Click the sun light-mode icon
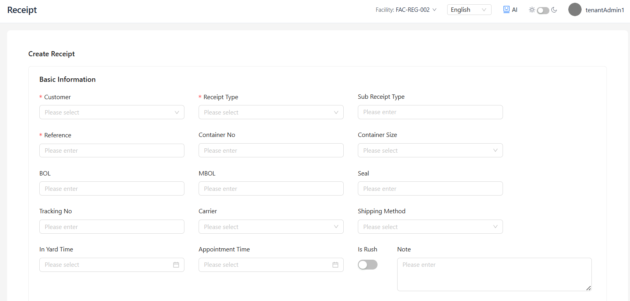This screenshot has height=301, width=630. tap(532, 10)
